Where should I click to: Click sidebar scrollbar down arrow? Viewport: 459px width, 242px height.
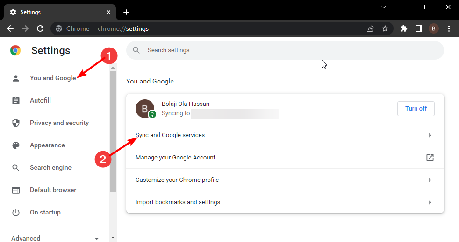[113, 238]
